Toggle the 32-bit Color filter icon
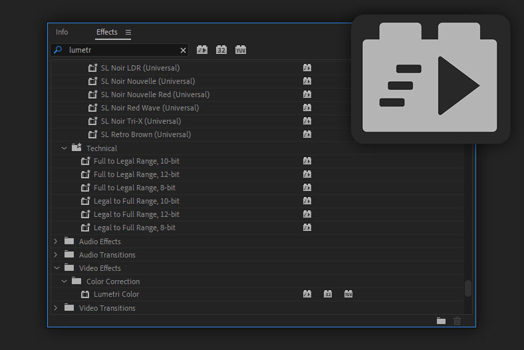Screen dimensions: 524x350 pos(221,50)
